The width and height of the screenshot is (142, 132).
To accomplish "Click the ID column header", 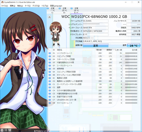I will (54, 50).
